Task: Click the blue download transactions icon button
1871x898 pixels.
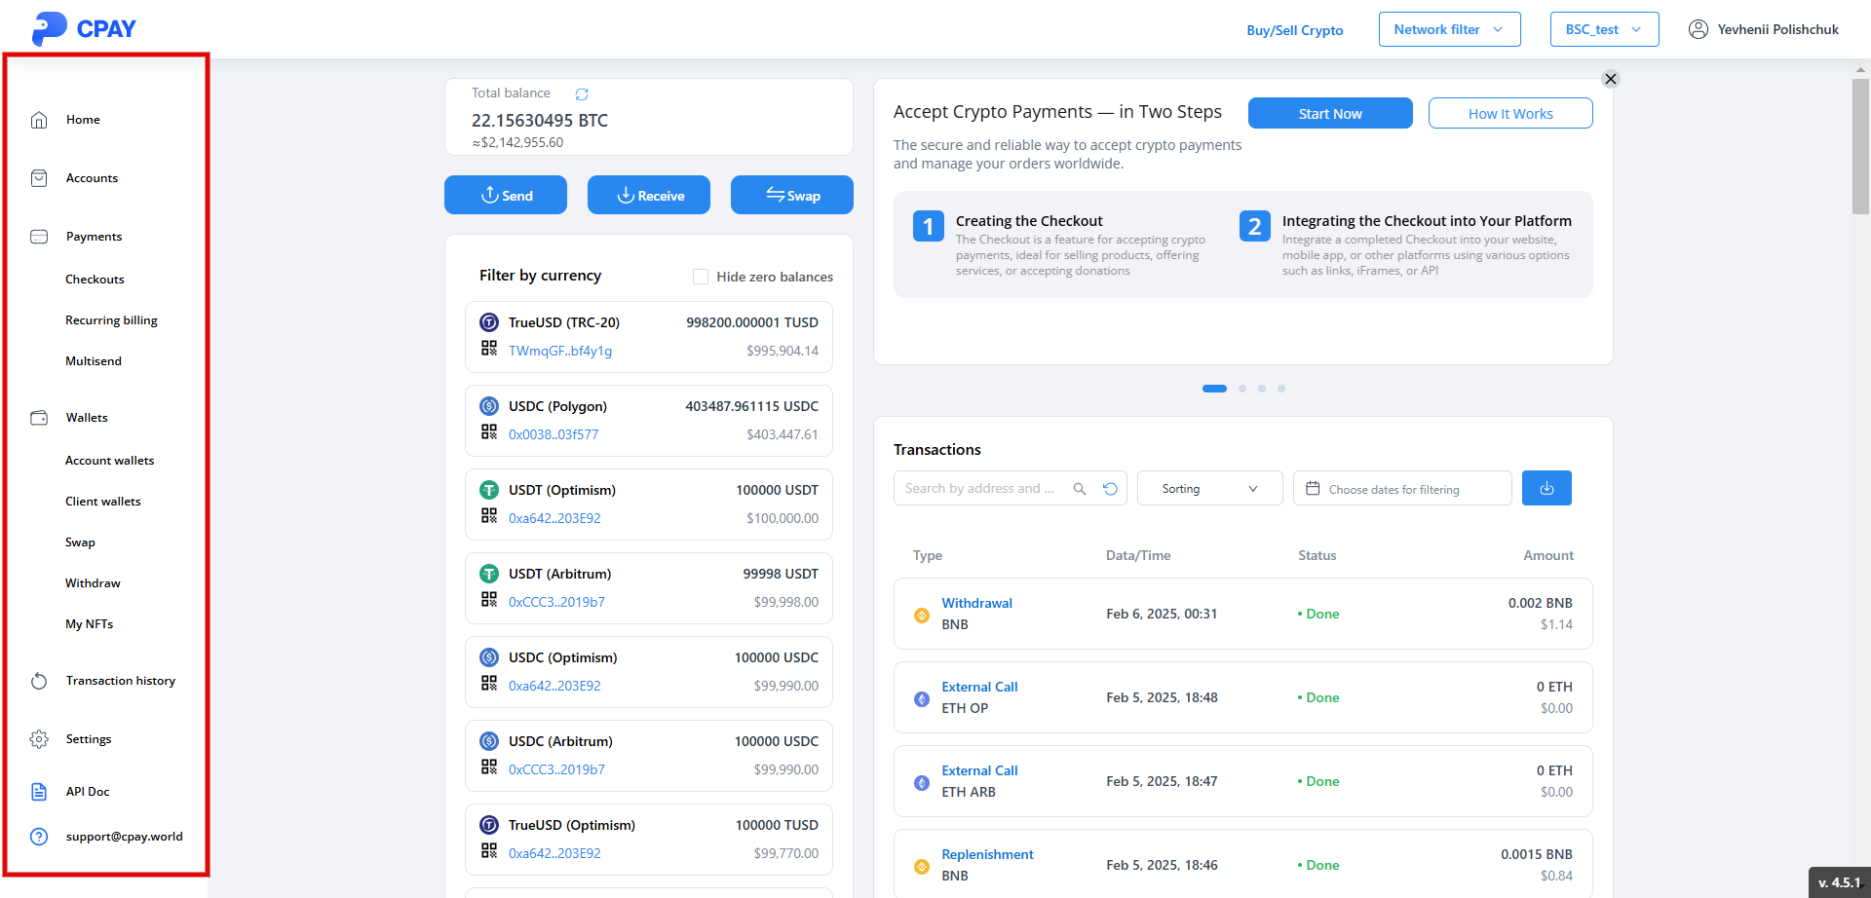Action: (1546, 488)
